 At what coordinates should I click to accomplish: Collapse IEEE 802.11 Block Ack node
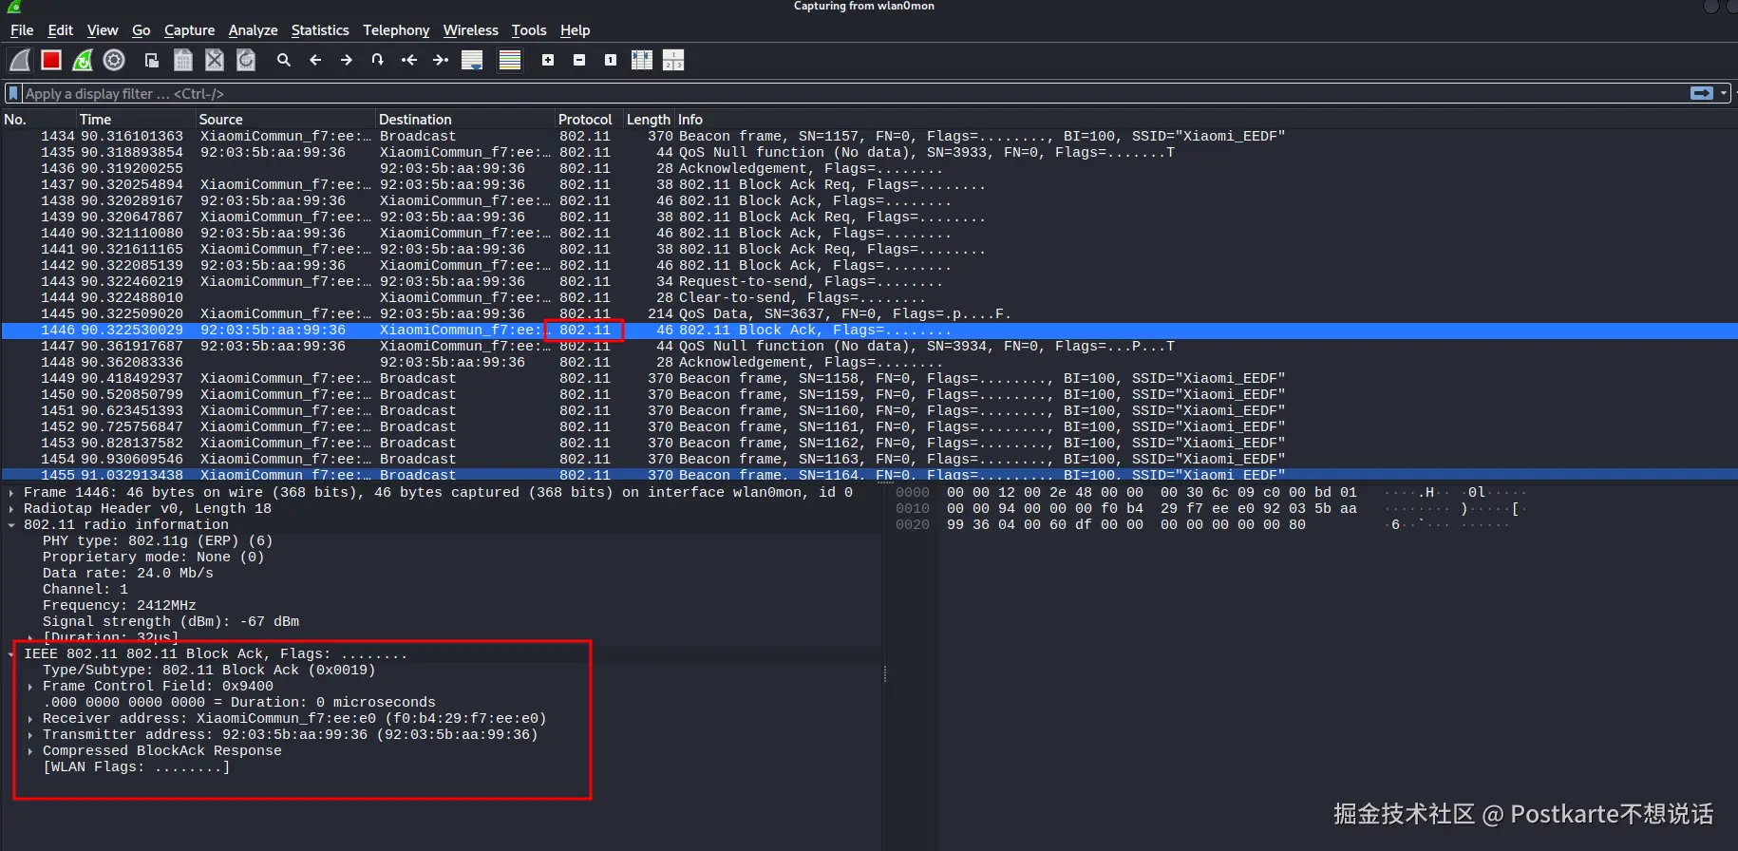[11, 654]
